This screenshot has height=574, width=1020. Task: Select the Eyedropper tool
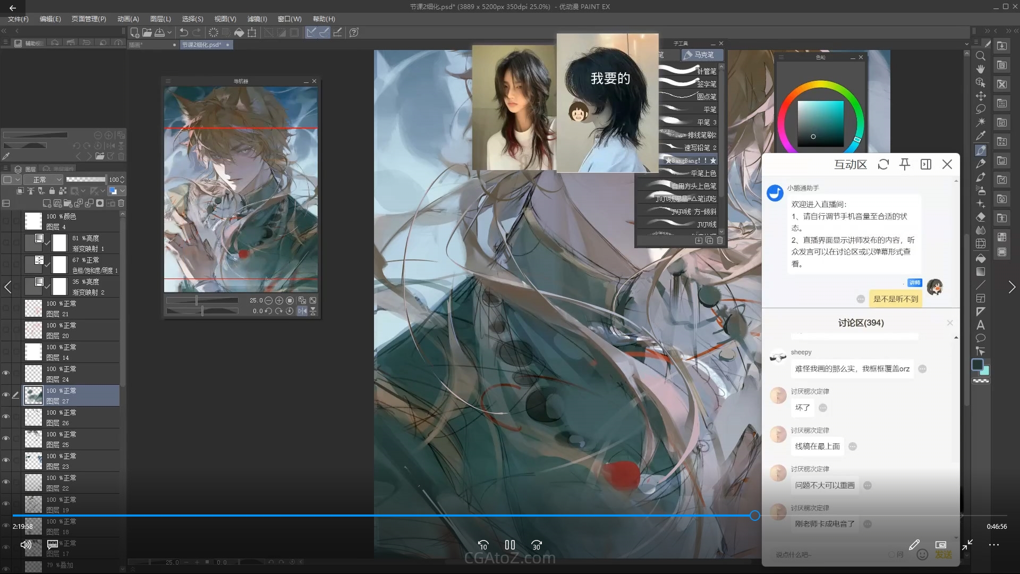[981, 136]
